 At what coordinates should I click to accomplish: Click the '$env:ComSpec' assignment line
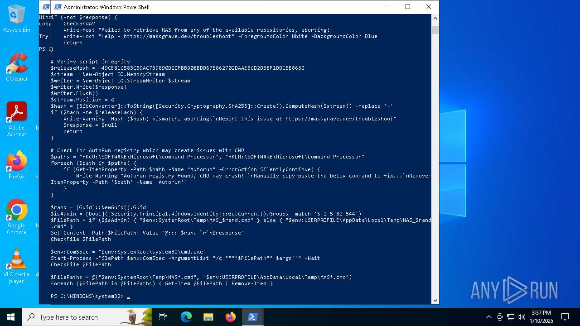click(128, 252)
